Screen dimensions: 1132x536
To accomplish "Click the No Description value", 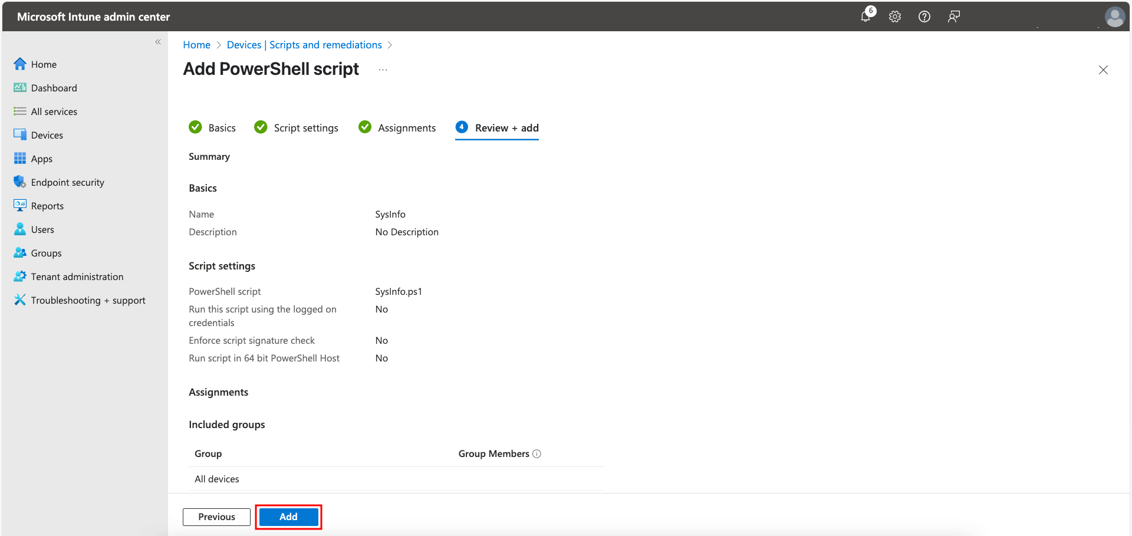I will (407, 232).
